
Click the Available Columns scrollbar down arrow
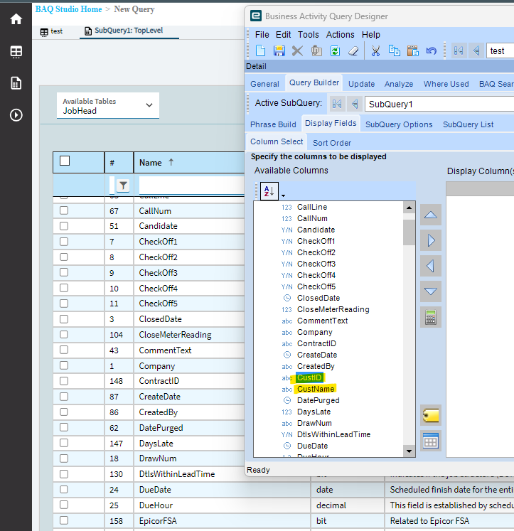(409, 451)
